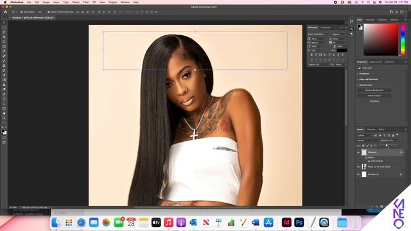Screen dimensions: 411x231
Task: Open the font family dropdown in Character panel
Action: pyautogui.click(x=319, y=34)
